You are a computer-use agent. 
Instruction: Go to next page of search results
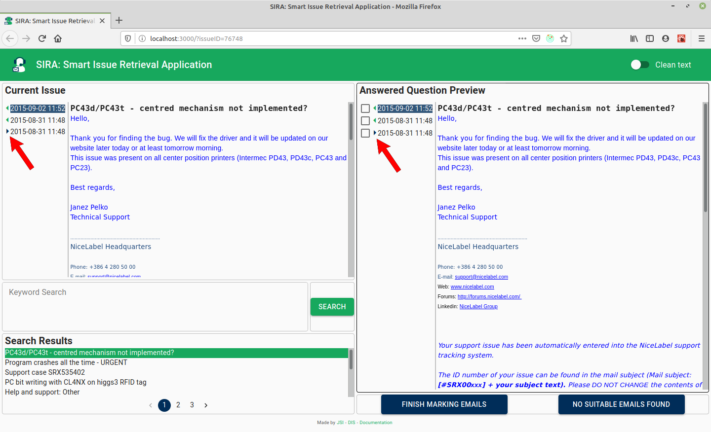pyautogui.click(x=206, y=405)
